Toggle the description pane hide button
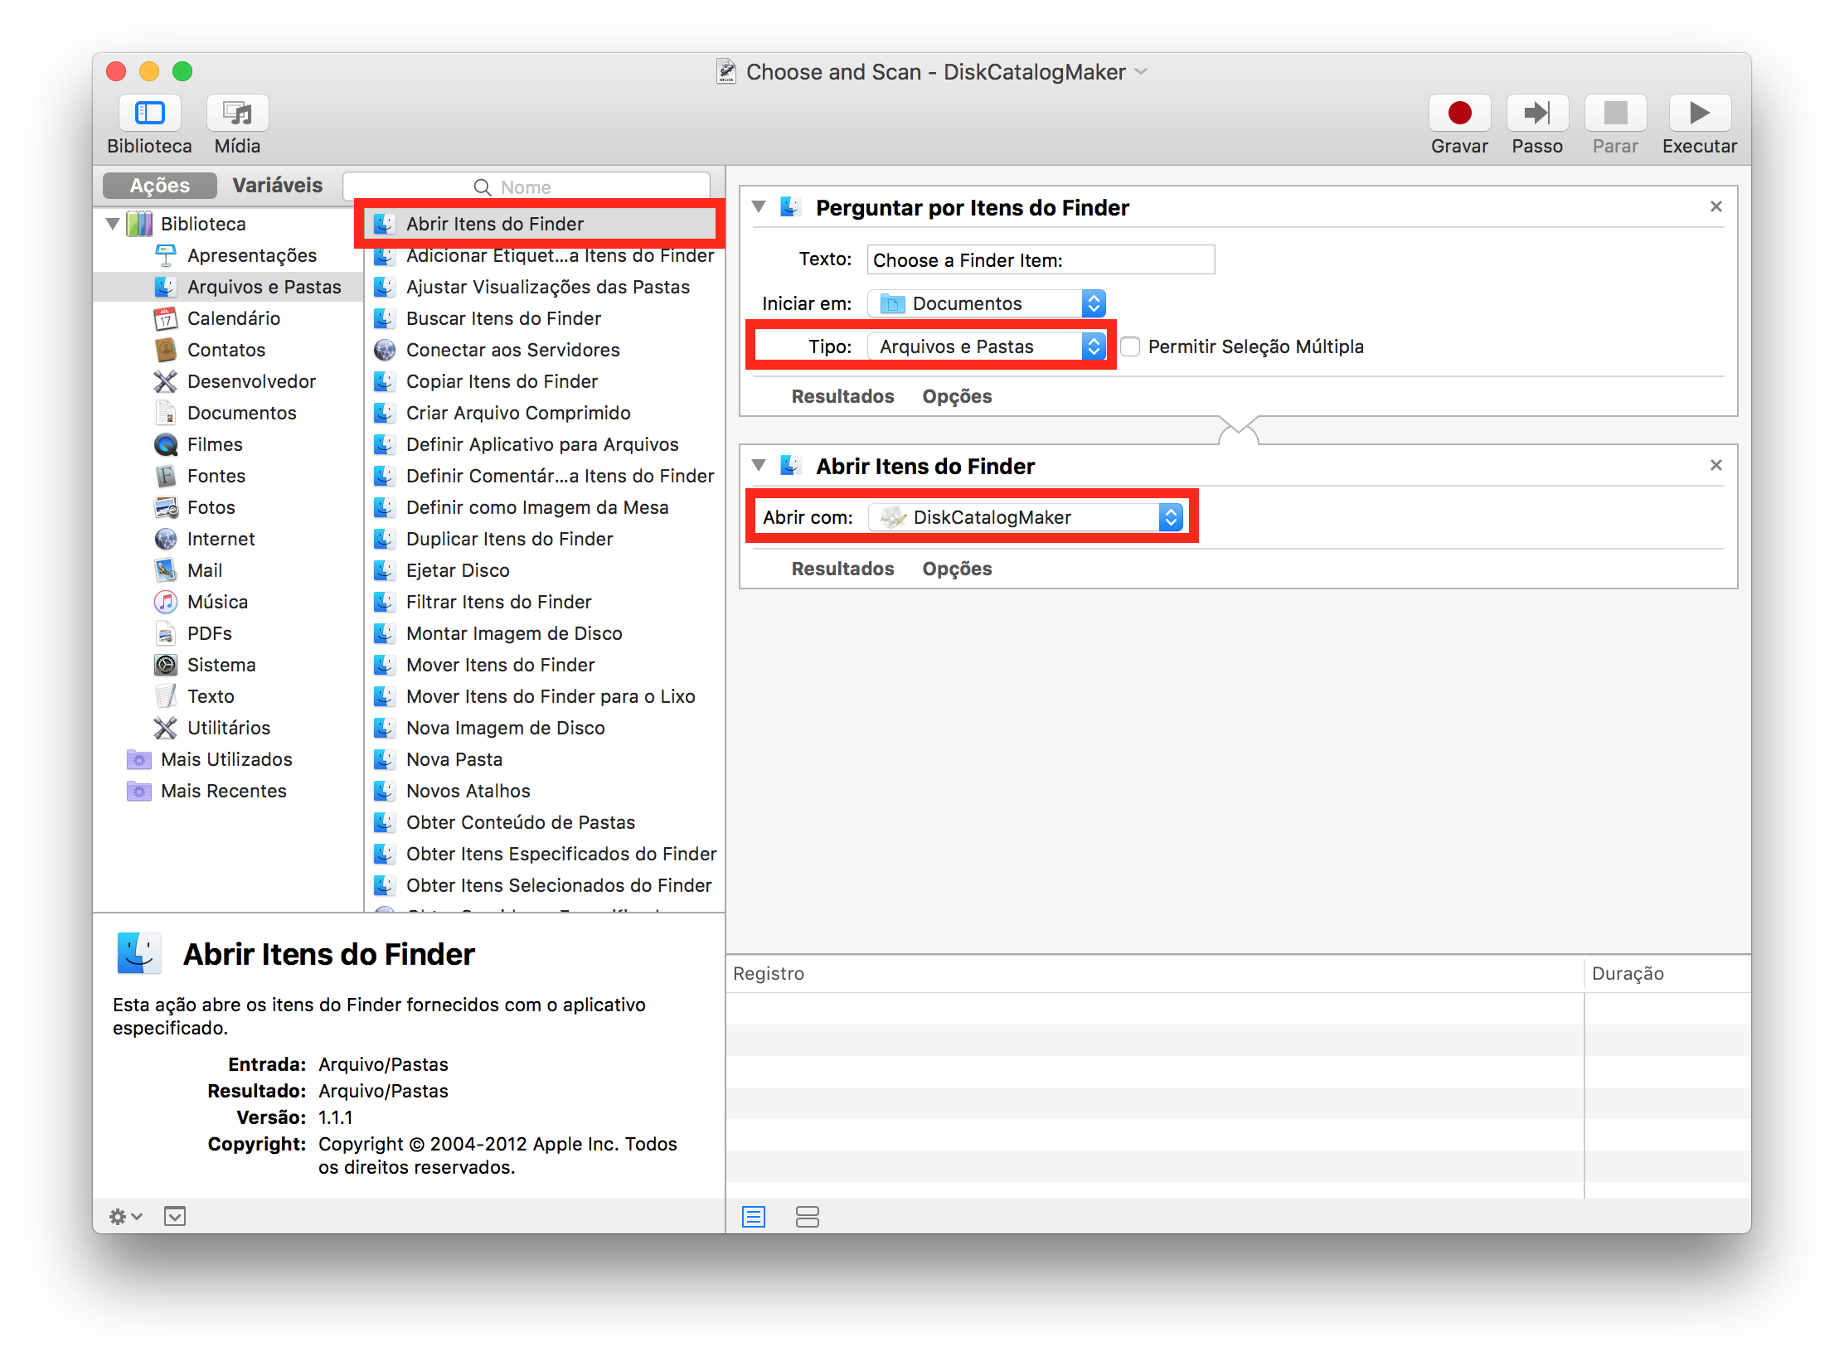 pyautogui.click(x=175, y=1216)
